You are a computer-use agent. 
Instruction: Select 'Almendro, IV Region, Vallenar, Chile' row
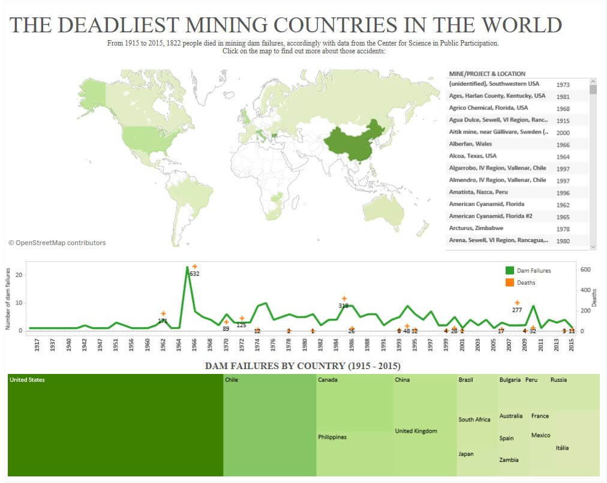coord(517,180)
